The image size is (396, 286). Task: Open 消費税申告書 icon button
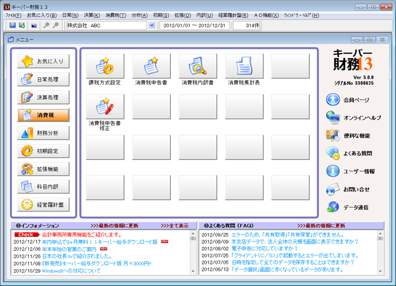pos(152,66)
